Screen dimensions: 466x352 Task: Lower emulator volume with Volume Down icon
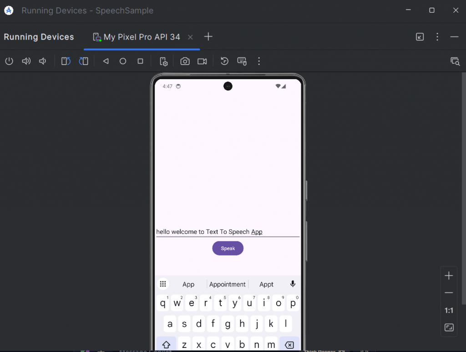(x=42, y=61)
